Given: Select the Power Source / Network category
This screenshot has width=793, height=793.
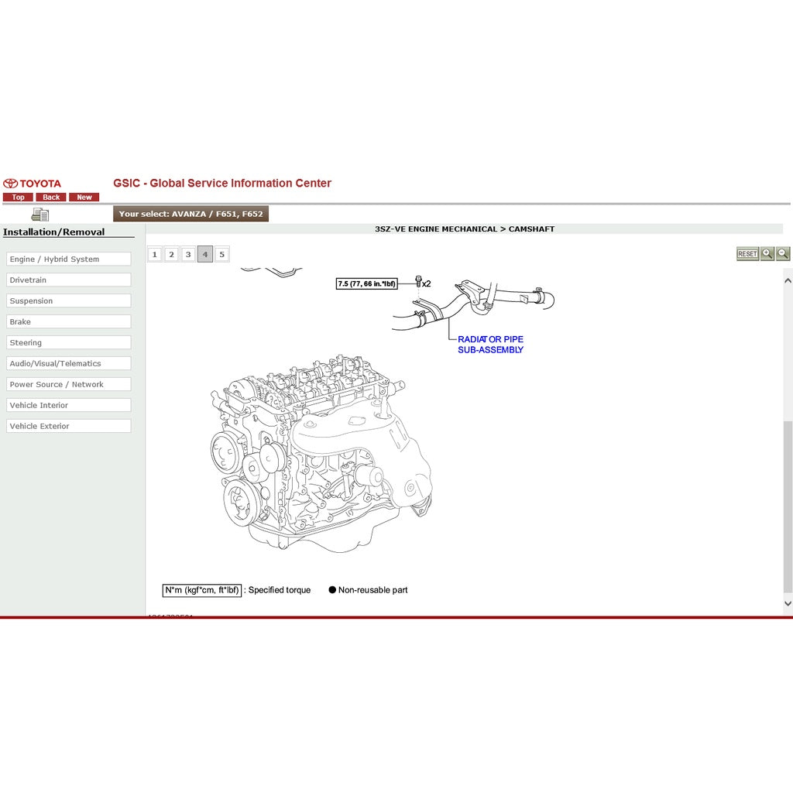Looking at the screenshot, I should pyautogui.click(x=68, y=384).
